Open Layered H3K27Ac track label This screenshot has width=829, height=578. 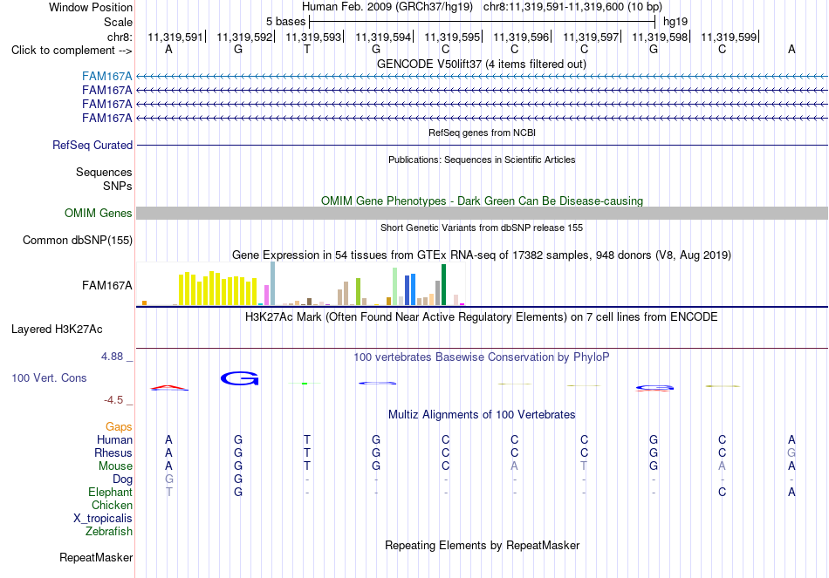[x=57, y=330]
